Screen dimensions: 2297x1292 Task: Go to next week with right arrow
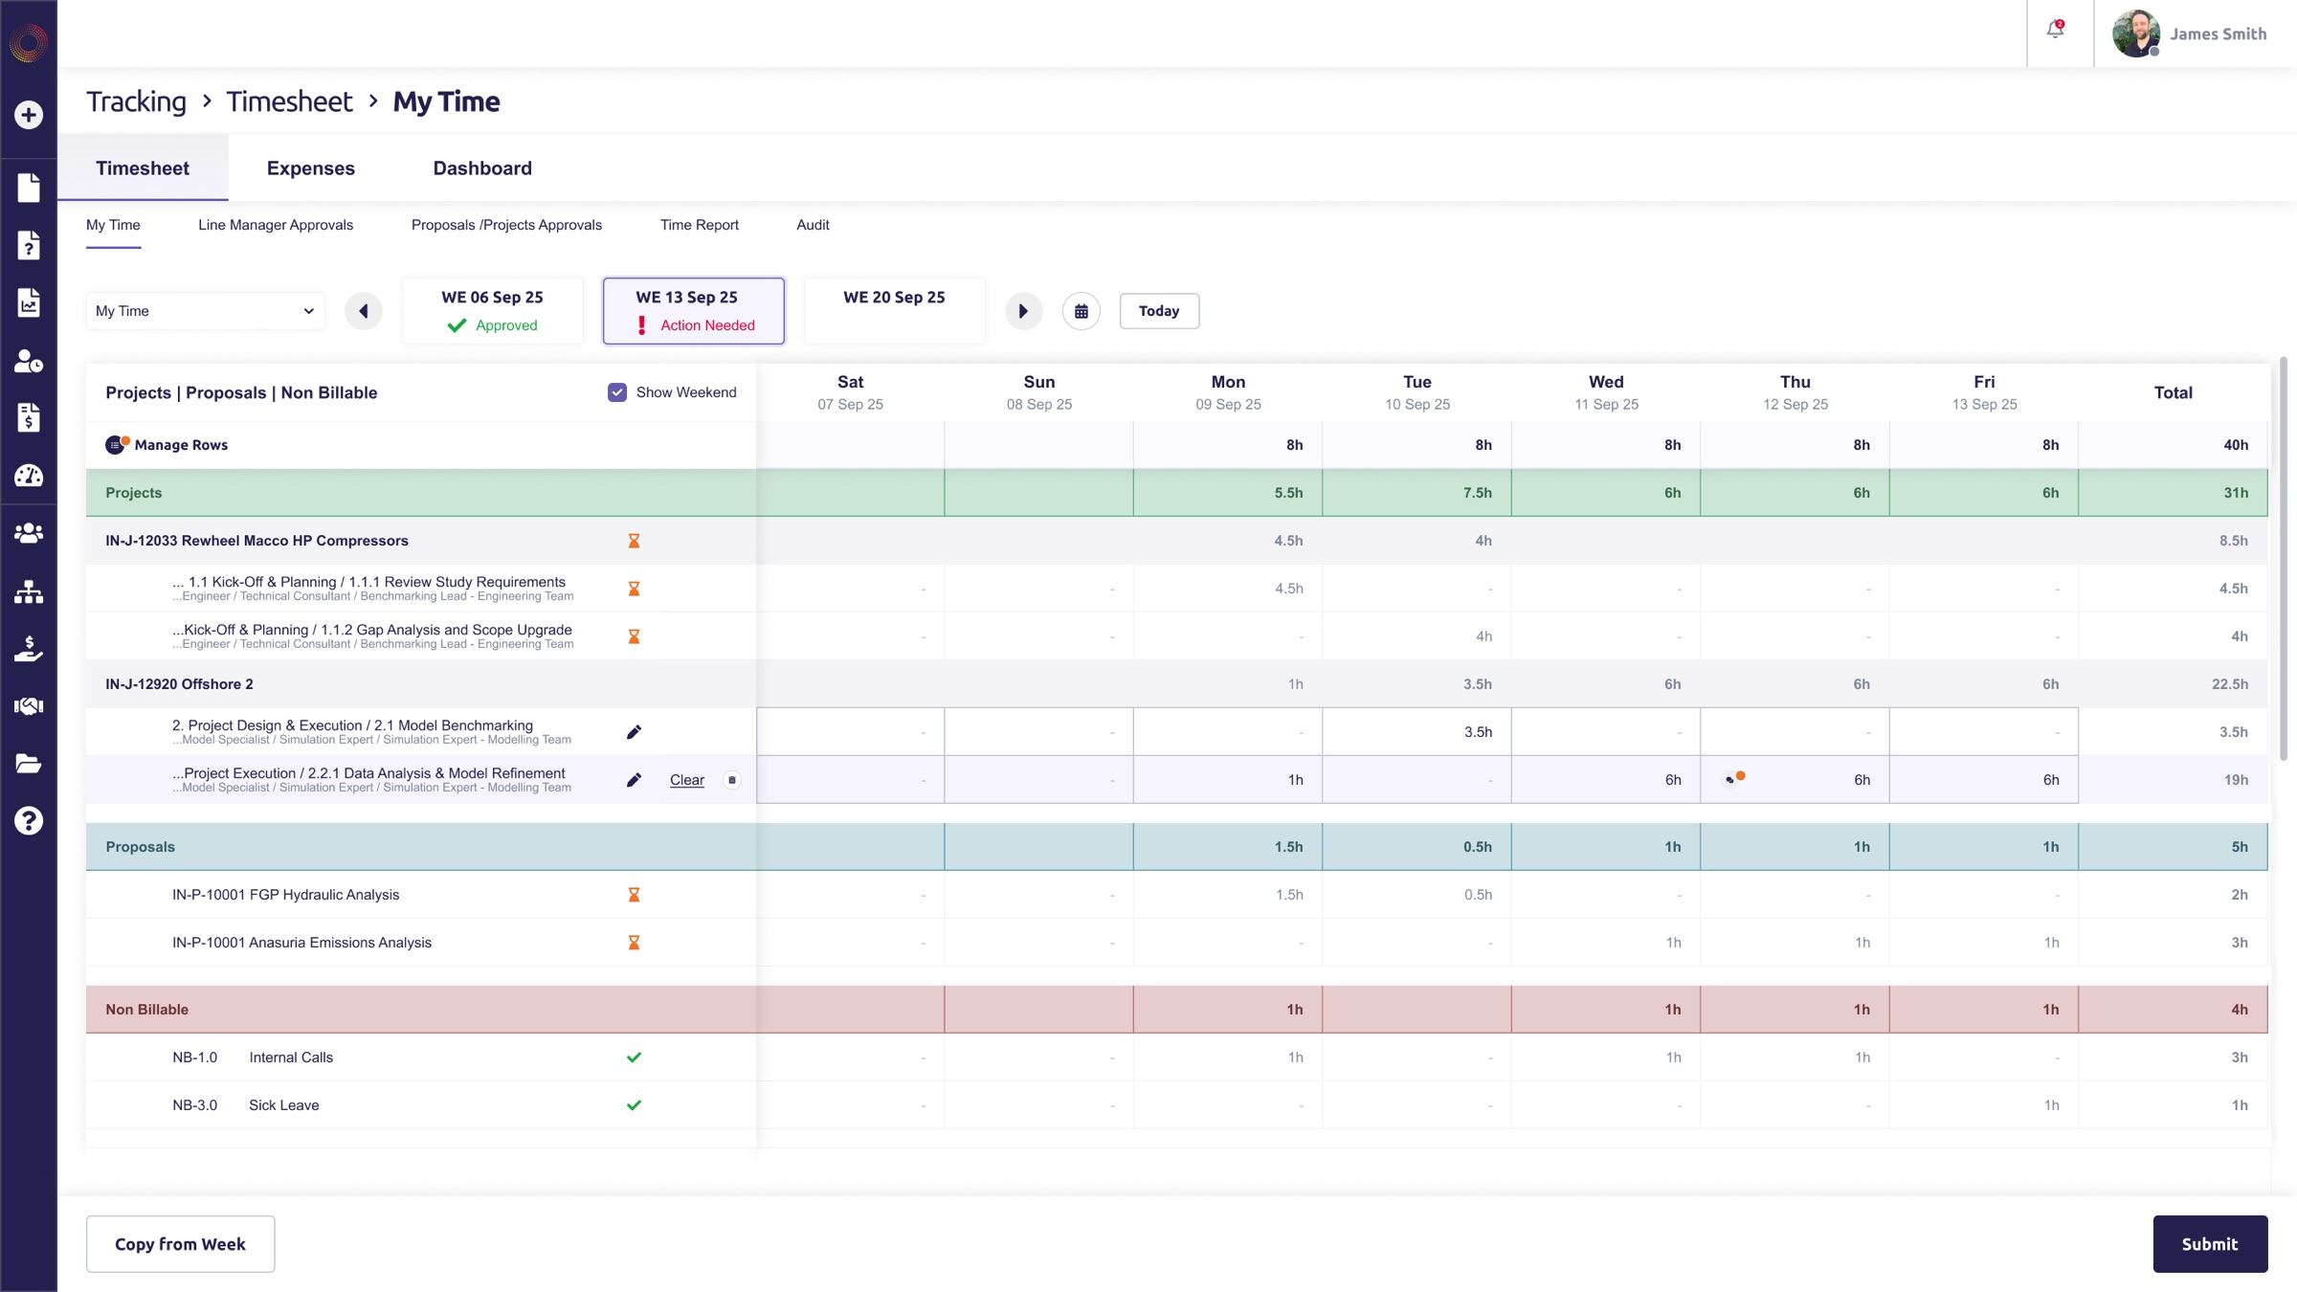1023,311
